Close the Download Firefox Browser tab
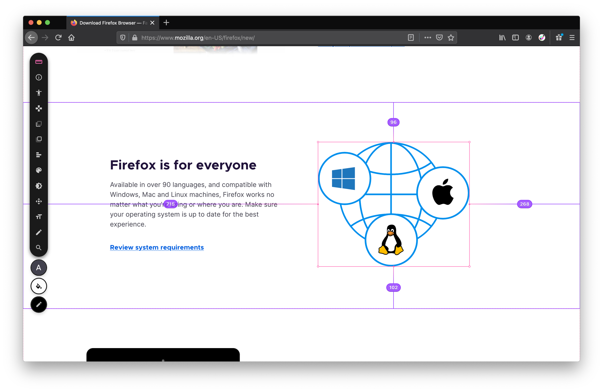 pyautogui.click(x=152, y=23)
